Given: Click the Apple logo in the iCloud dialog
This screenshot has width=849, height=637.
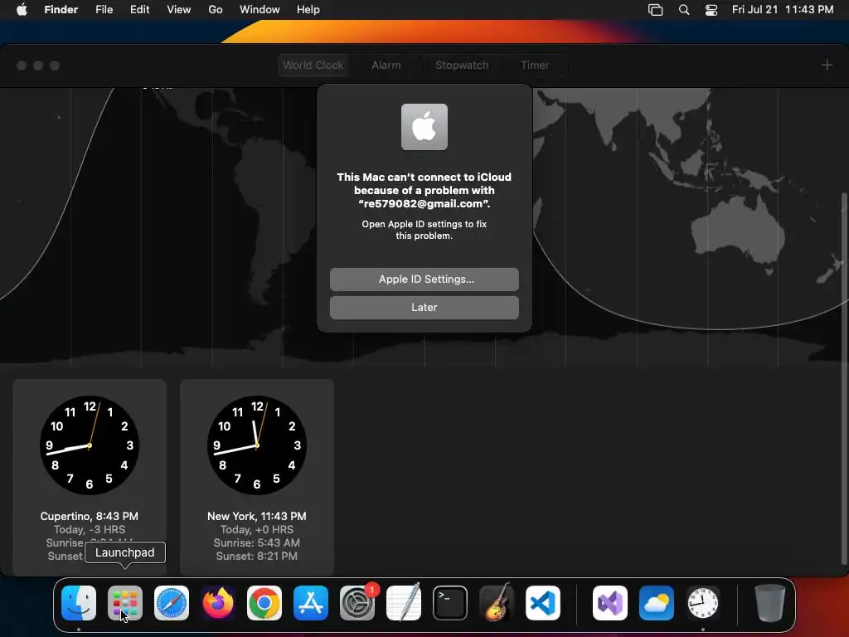Looking at the screenshot, I should click(x=424, y=127).
